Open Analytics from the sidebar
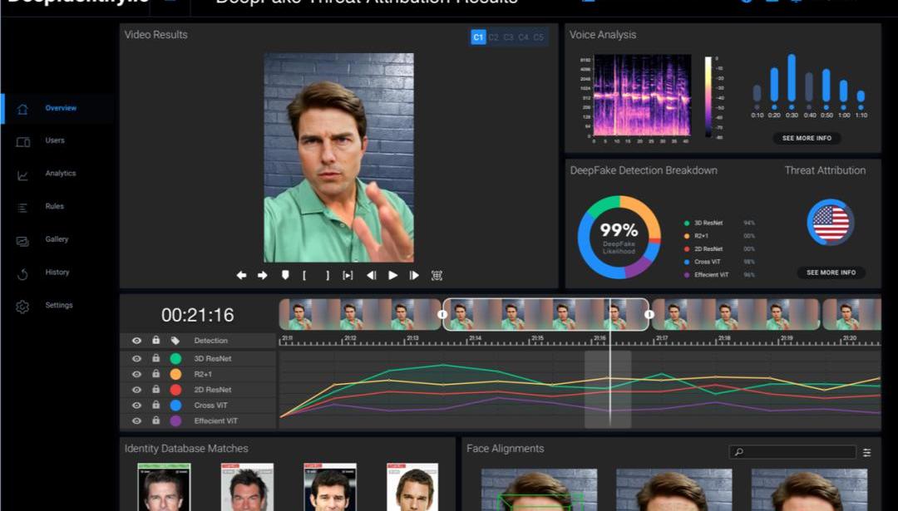 click(60, 174)
